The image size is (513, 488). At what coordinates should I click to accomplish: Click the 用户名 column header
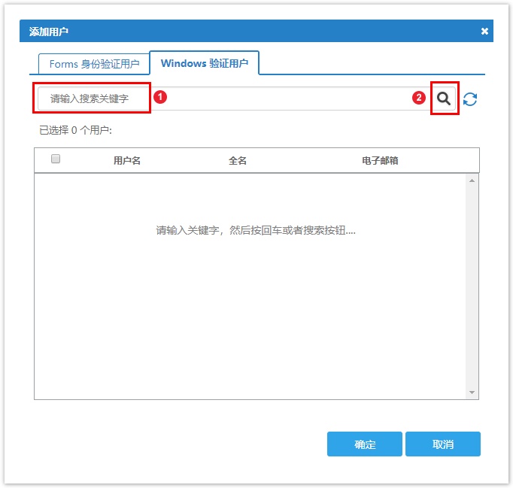127,160
